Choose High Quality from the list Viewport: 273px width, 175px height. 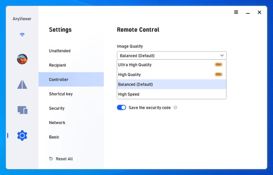pyautogui.click(x=129, y=75)
